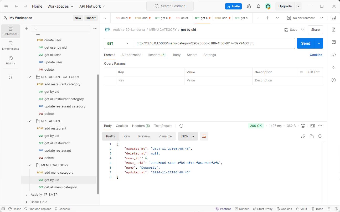Open the GET method dropdown
The image size is (340, 212).
118,43
